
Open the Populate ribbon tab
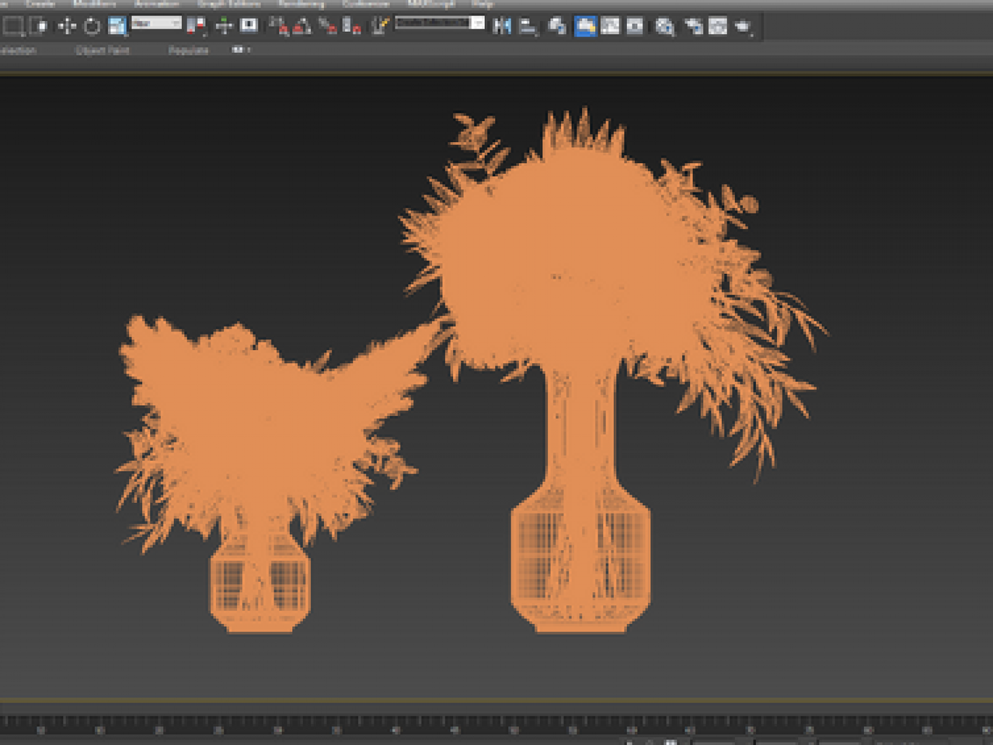click(x=188, y=50)
